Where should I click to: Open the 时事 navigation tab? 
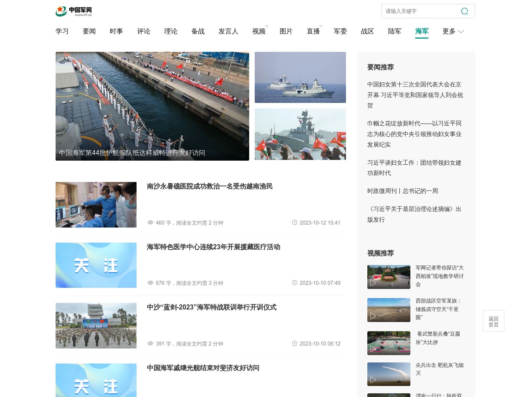[x=116, y=31]
